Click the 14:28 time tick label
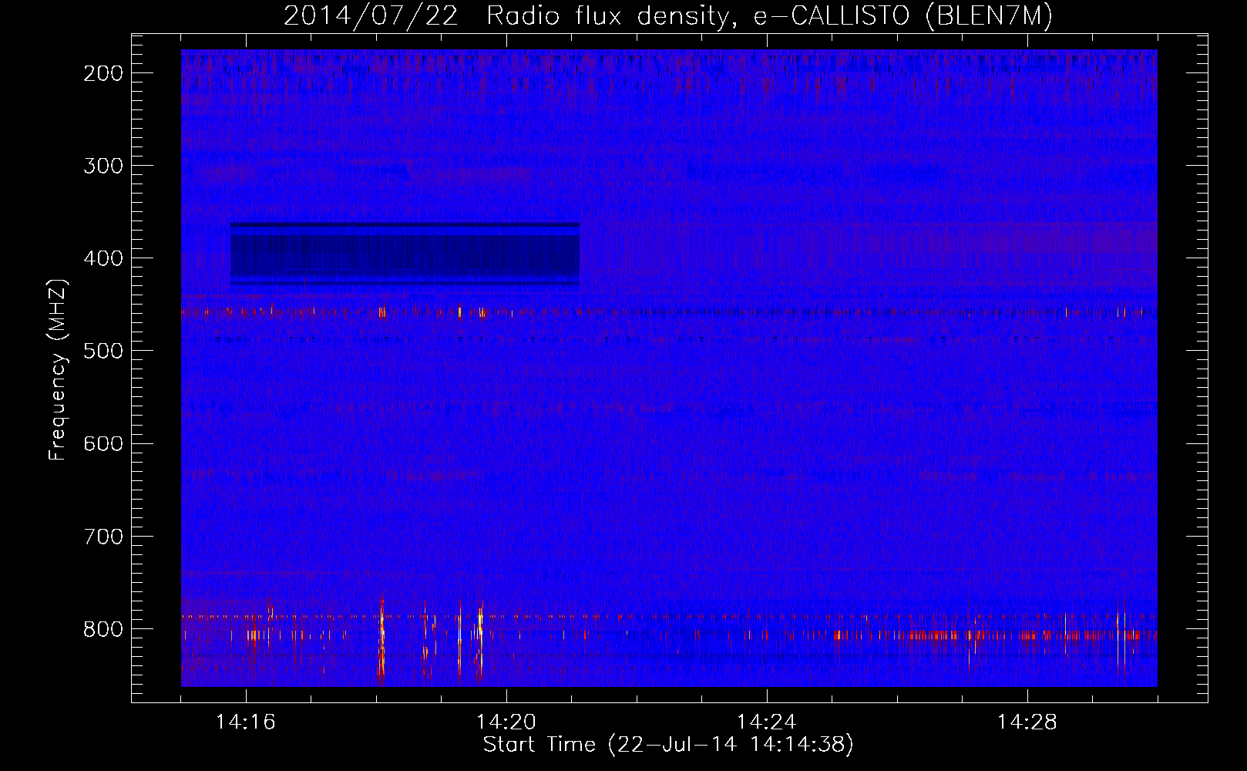The image size is (1247, 771). [x=1027, y=722]
